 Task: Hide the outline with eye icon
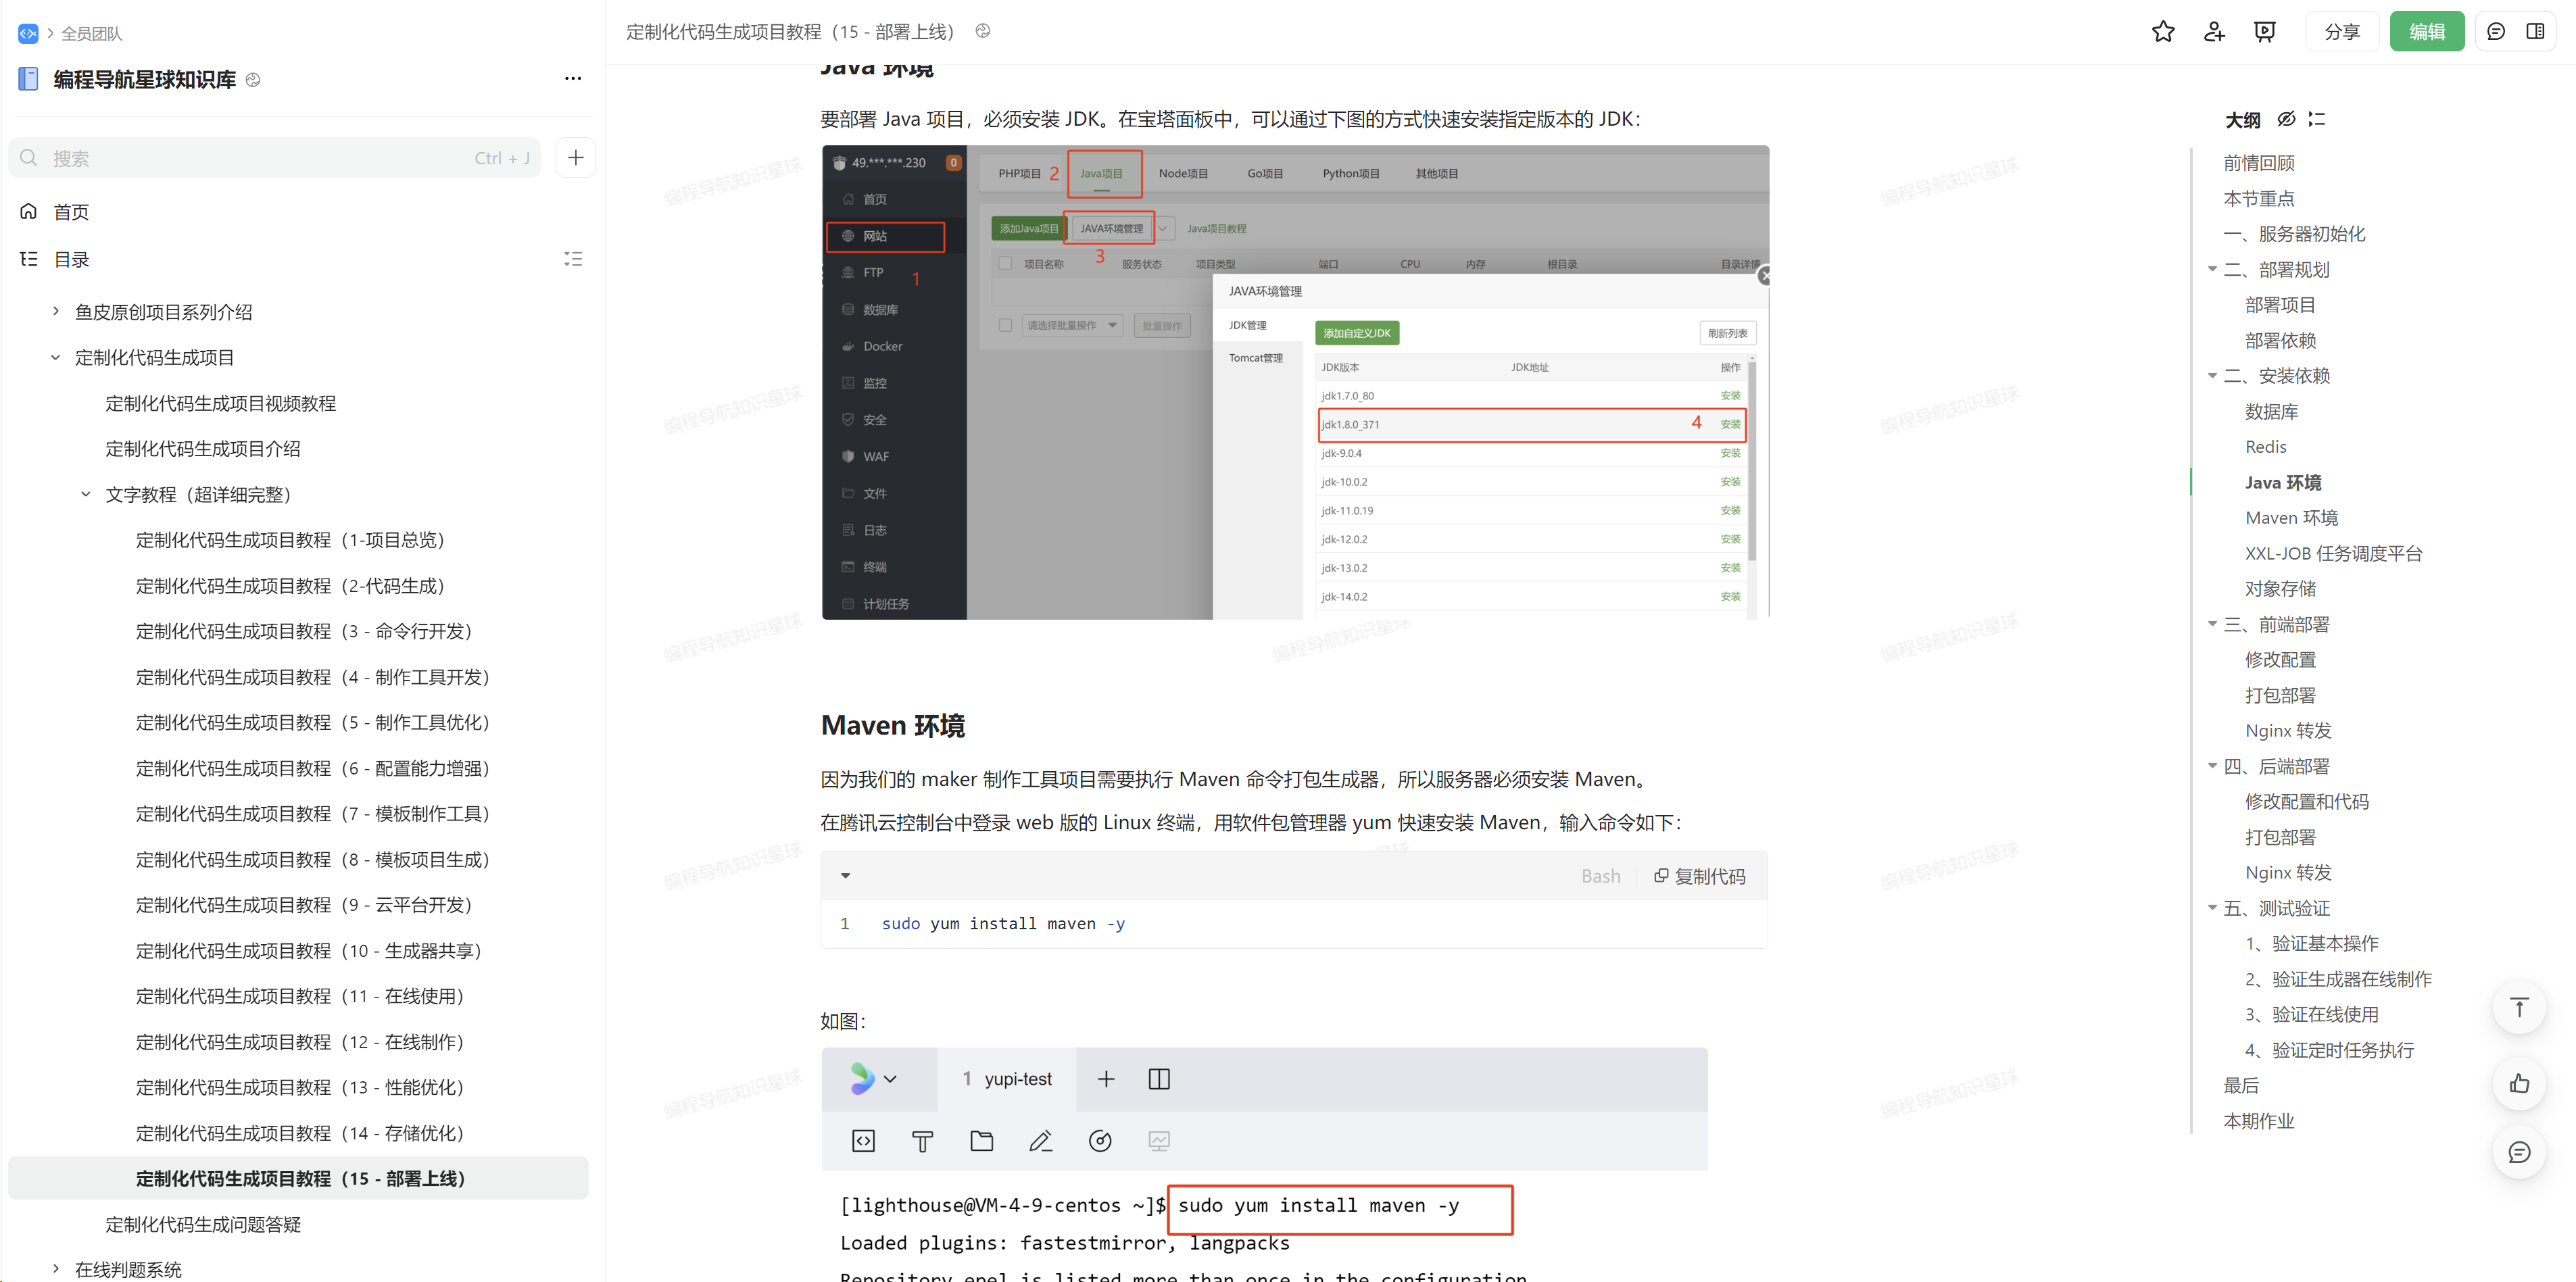coord(2286,120)
